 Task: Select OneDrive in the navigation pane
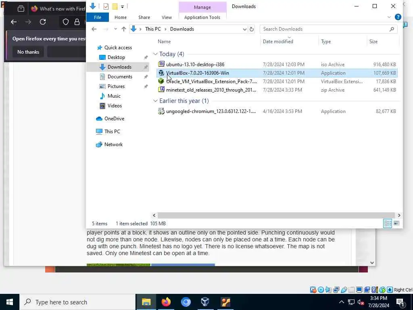[x=114, y=118]
